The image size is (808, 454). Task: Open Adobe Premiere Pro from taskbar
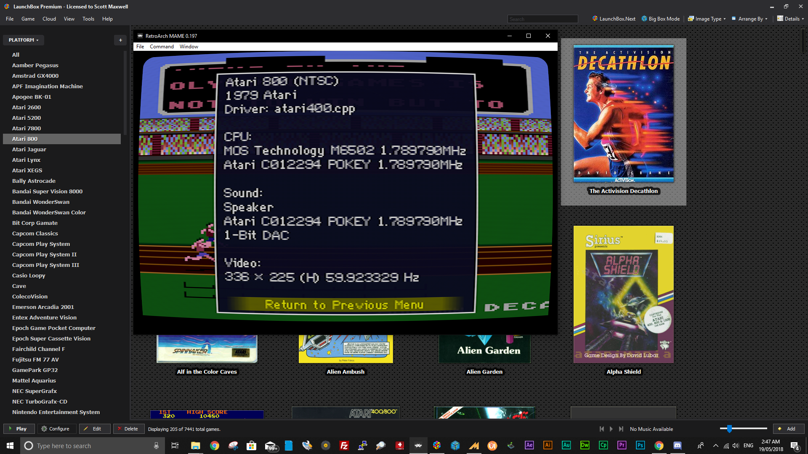point(622,446)
